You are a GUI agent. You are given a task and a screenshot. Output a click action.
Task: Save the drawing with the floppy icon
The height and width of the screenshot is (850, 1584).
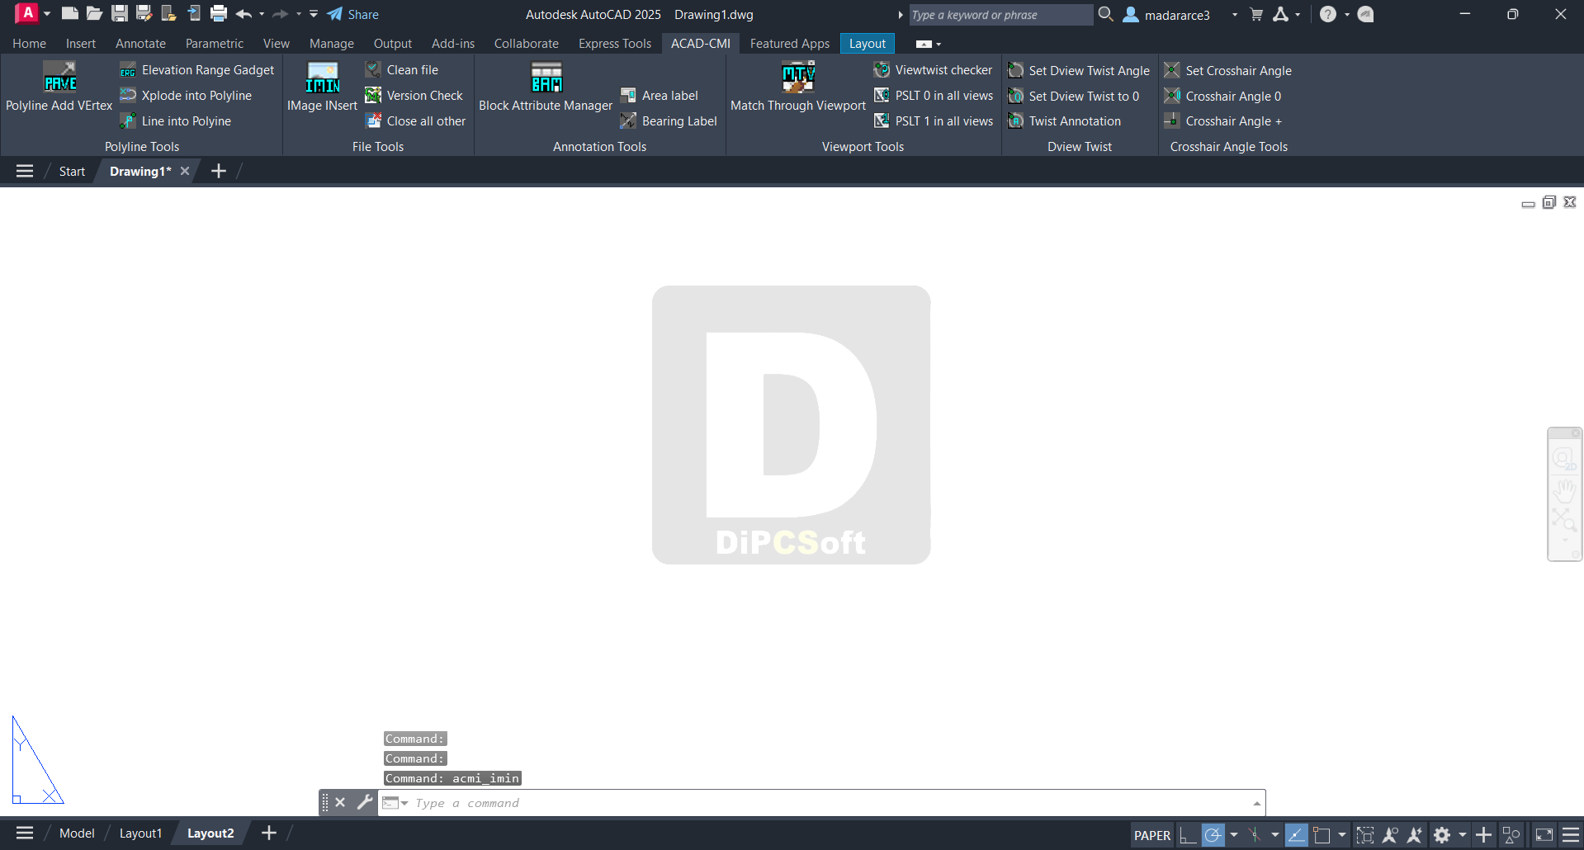[120, 13]
